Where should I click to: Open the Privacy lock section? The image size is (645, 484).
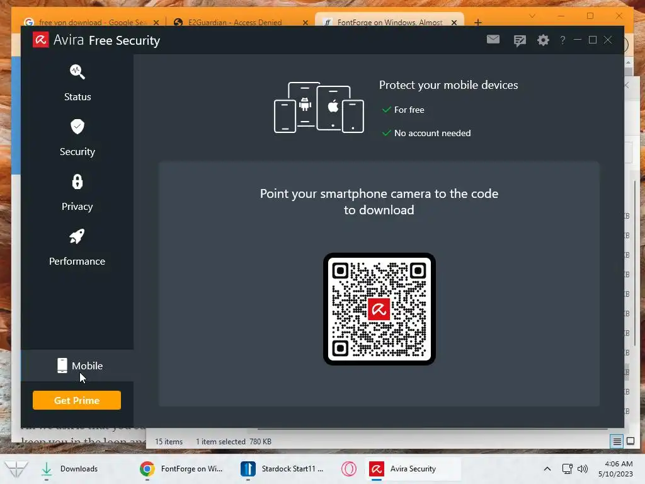(77, 193)
